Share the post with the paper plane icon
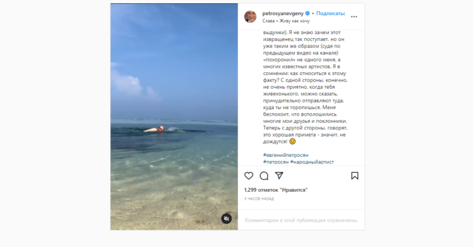 tap(279, 175)
